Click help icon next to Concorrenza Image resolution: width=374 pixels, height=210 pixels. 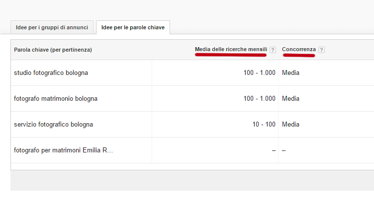[x=321, y=50]
